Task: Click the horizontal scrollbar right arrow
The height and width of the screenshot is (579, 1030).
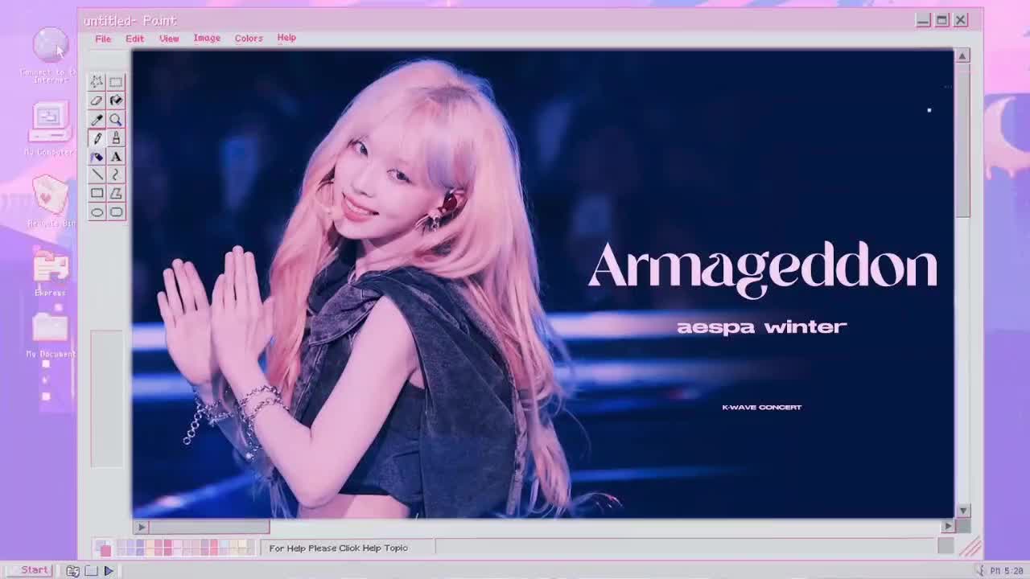Action: point(947,527)
